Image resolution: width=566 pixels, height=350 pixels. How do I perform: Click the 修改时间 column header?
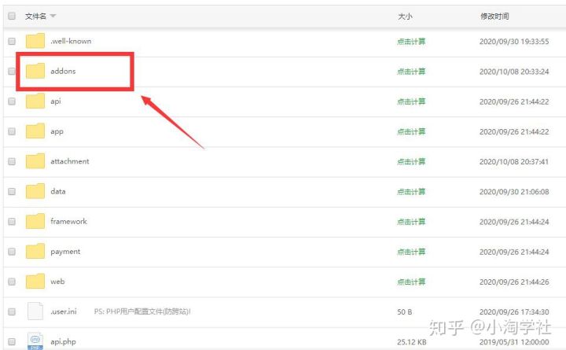pos(494,17)
